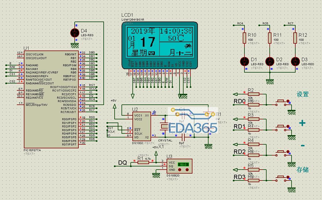The image size is (322, 200).
Task: Select the R3 10k resistor
Action: pyautogui.click(x=254, y=119)
